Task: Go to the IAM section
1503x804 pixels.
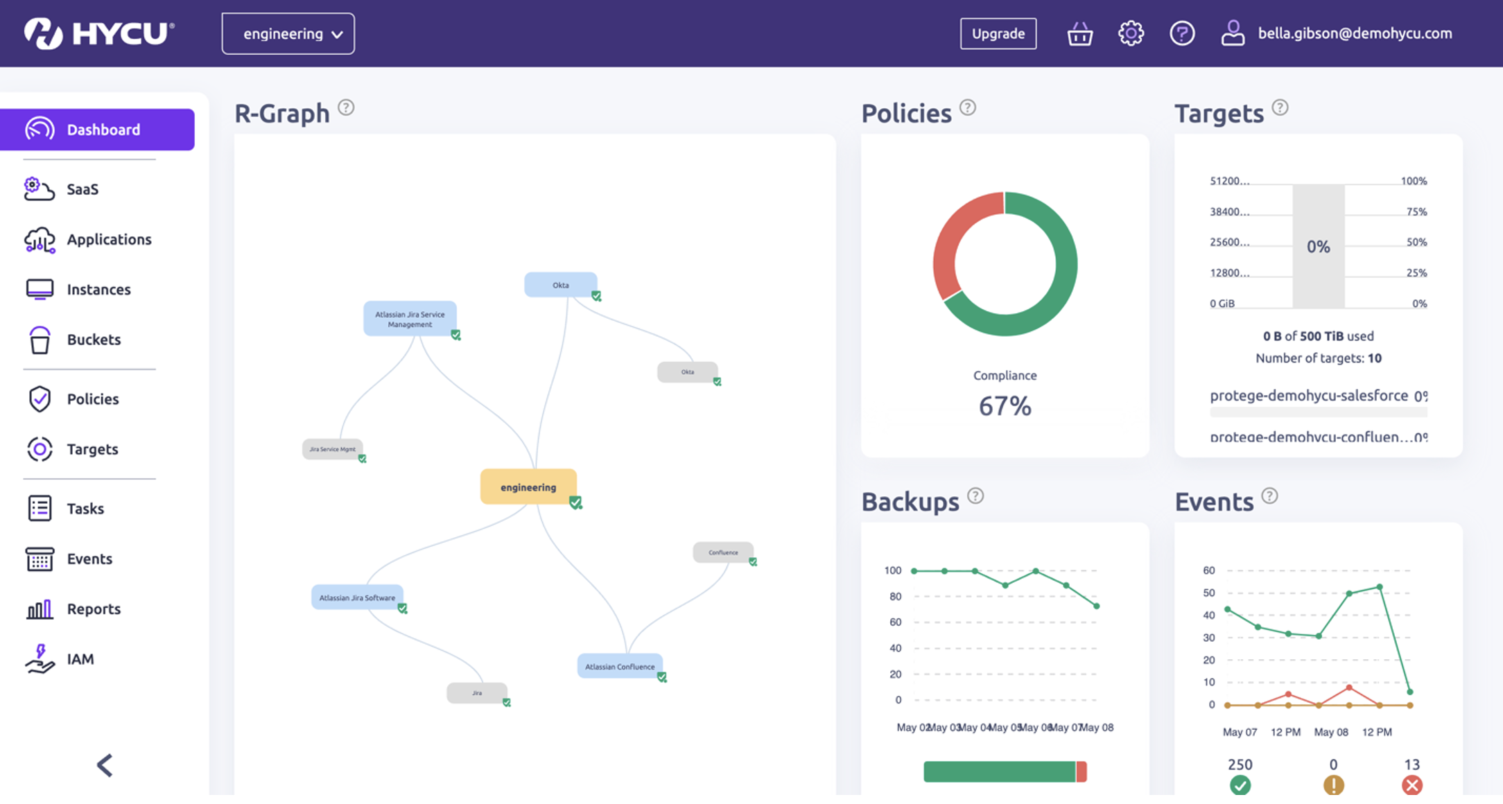Action: (80, 658)
